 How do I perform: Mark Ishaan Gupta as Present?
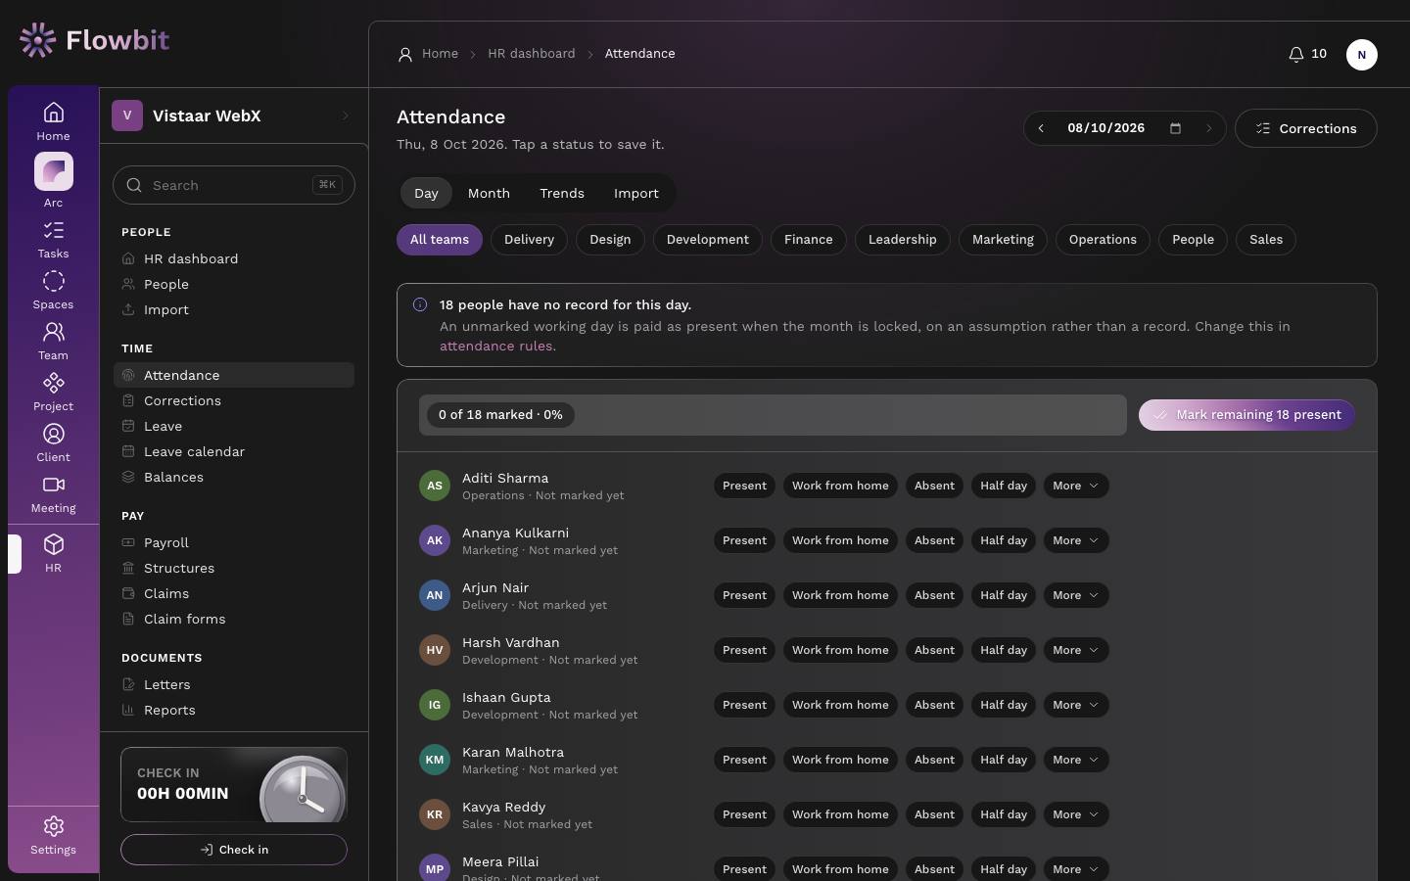(744, 705)
